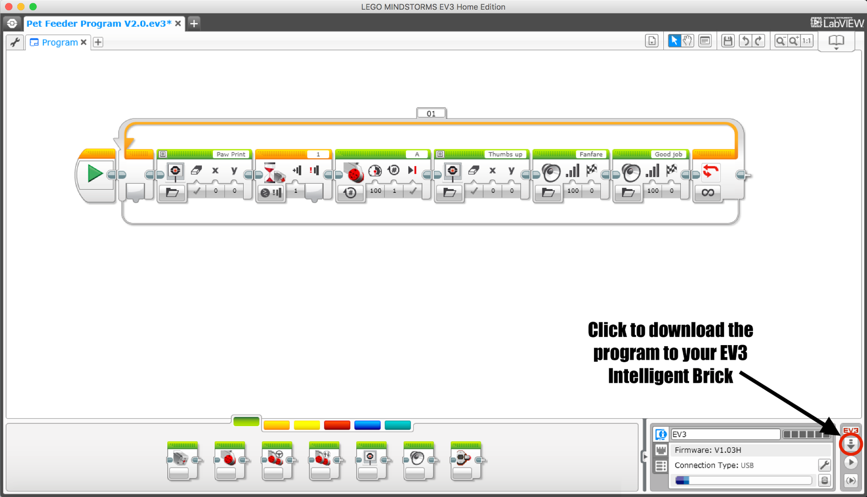This screenshot has height=497, width=867.
Task: Open the Wait block port selector
Action: tap(318, 154)
